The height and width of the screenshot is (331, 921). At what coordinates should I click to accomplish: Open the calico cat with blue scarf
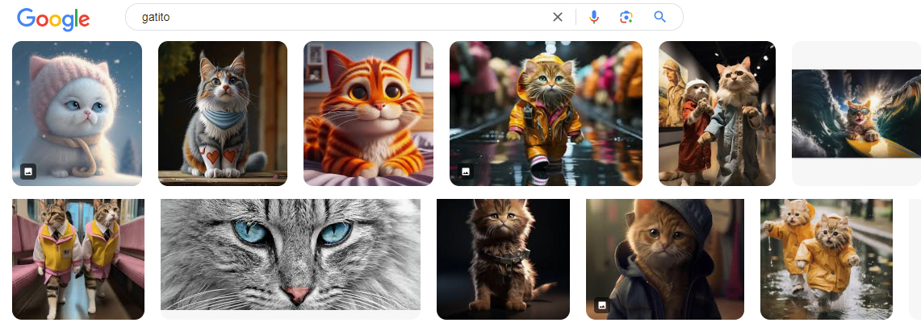click(223, 113)
